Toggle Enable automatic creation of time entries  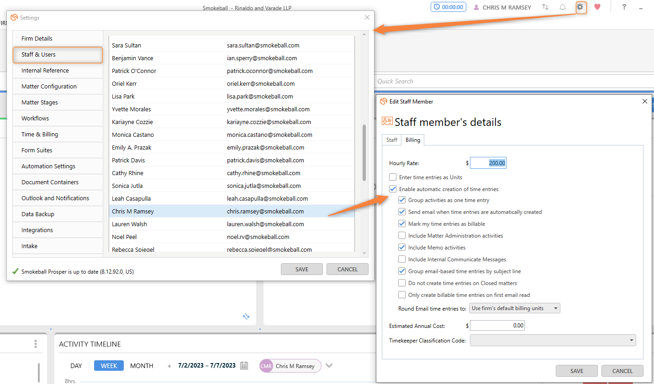[x=393, y=189]
